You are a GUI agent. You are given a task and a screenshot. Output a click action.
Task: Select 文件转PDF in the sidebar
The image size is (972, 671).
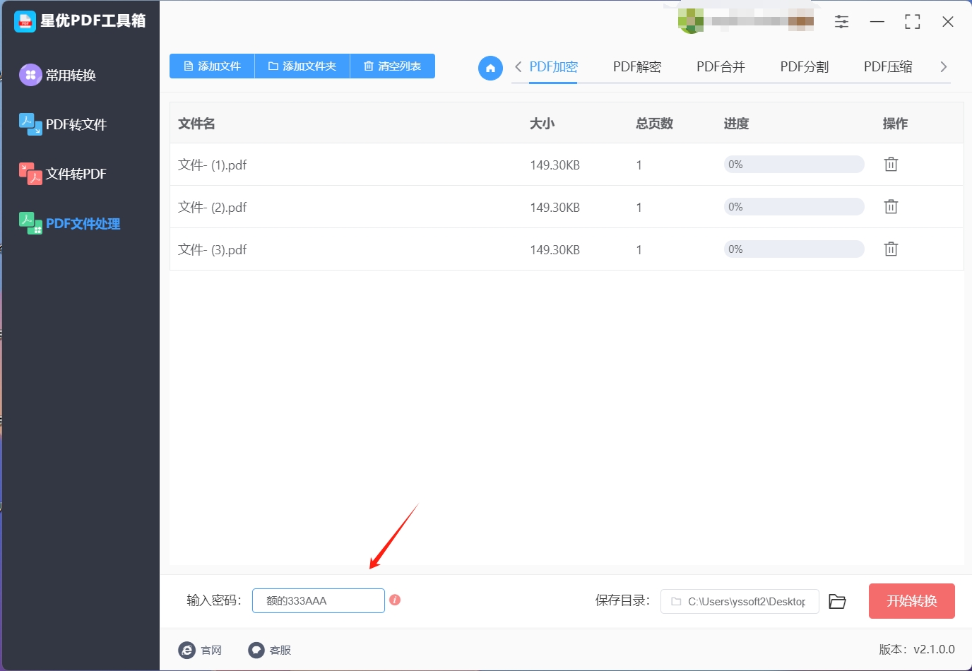tap(63, 174)
